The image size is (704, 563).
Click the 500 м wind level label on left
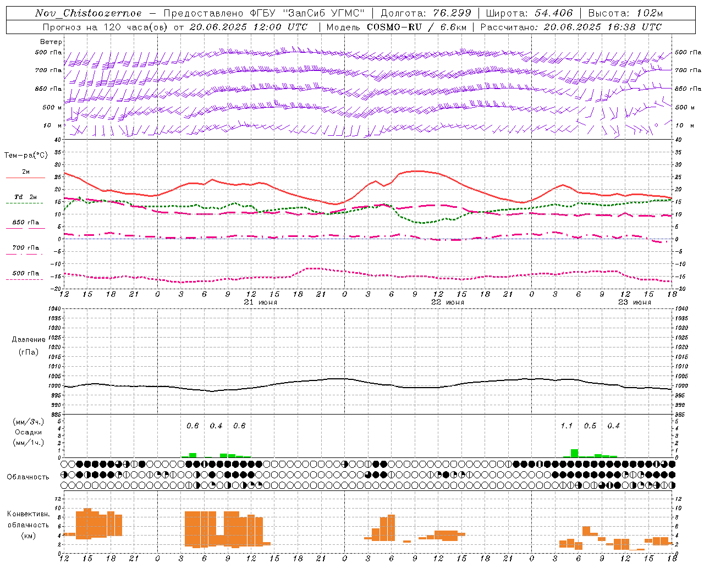[x=52, y=107]
